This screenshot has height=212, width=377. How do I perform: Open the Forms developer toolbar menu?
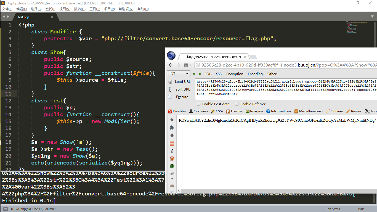234,111
